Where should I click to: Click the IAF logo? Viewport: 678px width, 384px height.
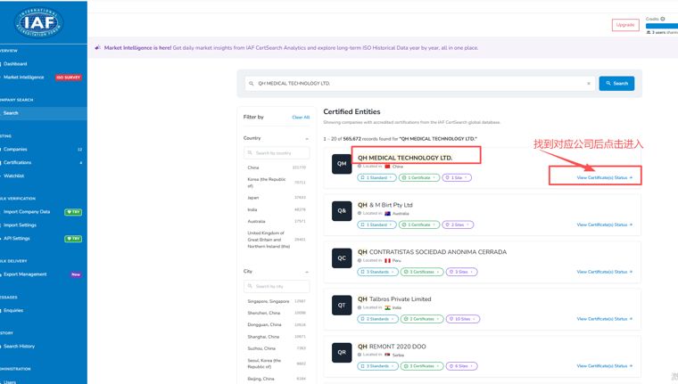coord(39,22)
